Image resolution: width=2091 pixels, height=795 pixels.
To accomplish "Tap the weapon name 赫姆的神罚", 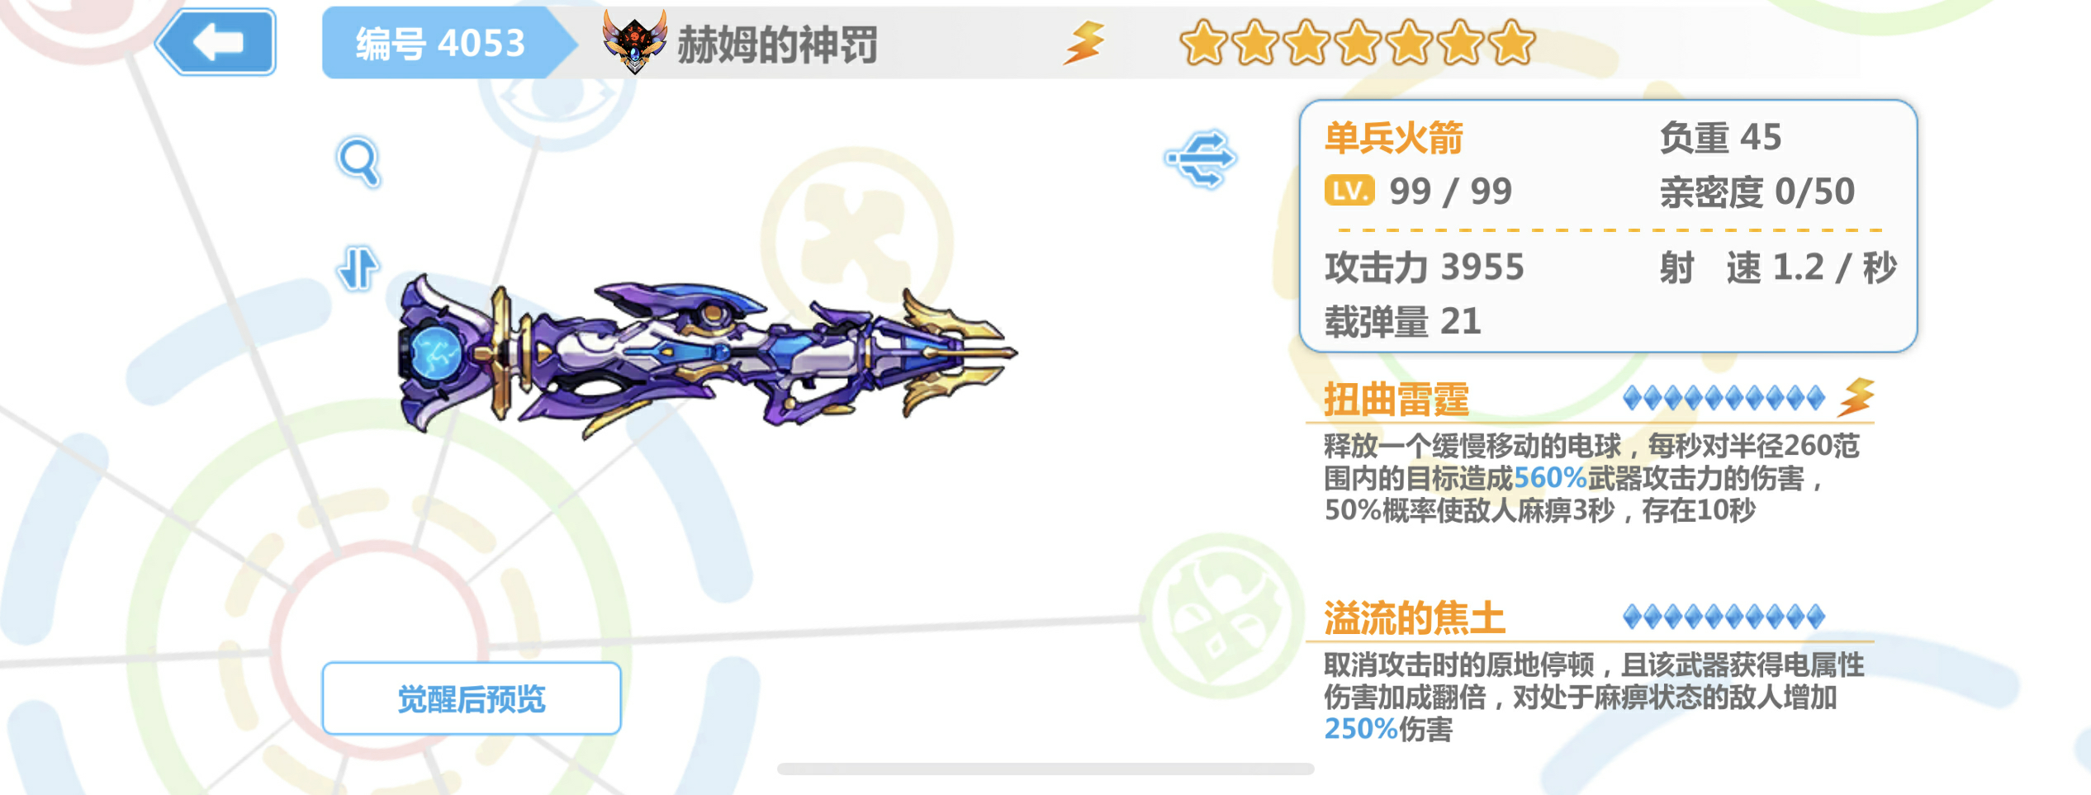I will click(x=777, y=44).
